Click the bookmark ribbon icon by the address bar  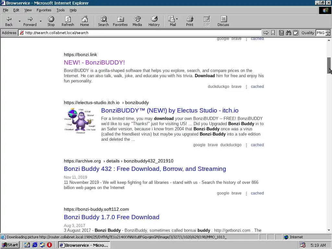(273, 33)
